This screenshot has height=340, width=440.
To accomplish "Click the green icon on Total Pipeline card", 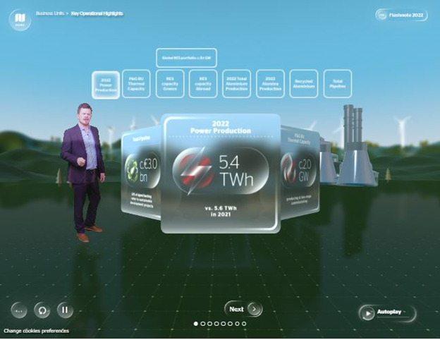I will point(131,170).
